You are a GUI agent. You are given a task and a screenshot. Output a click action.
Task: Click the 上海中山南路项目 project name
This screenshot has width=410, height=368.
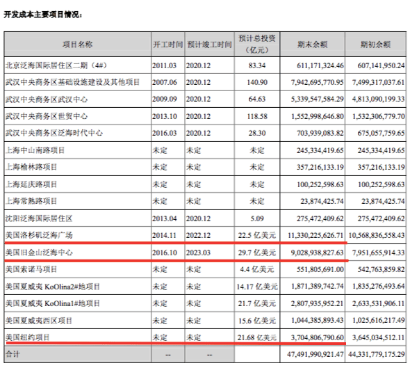click(x=35, y=150)
